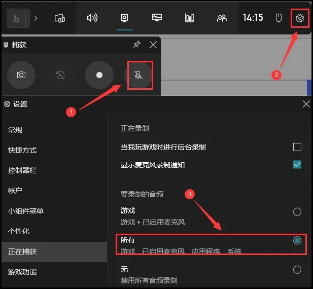Select the 无 audio radio button
313x289 pixels.
297,270
